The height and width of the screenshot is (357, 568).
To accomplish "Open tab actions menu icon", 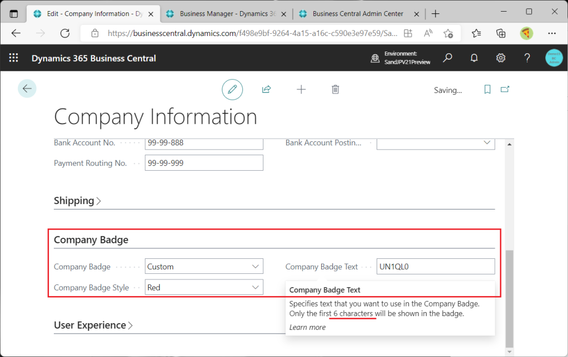I will click(14, 14).
